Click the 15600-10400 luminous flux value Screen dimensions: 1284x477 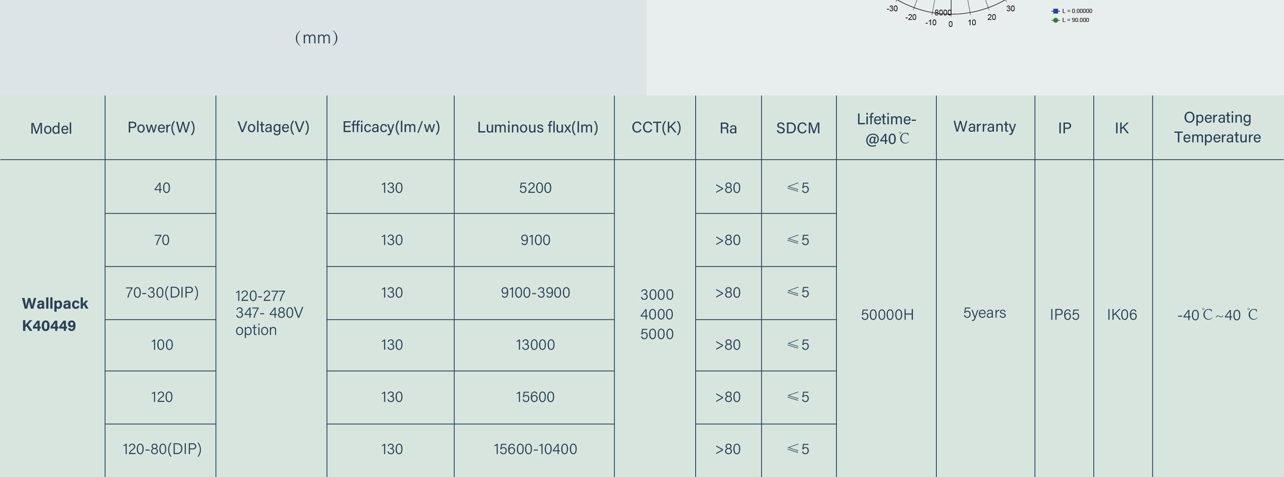pyautogui.click(x=535, y=449)
